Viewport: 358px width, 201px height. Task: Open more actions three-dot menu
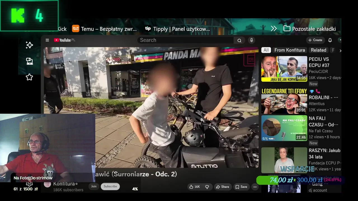pos(255,187)
